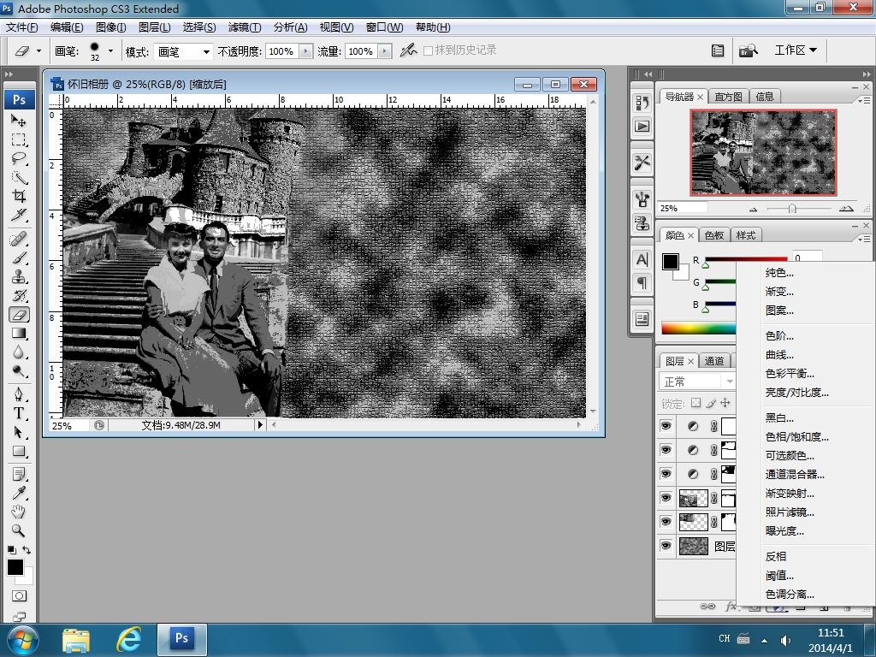This screenshot has height=657, width=876.
Task: Select the Move tool
Action: pyautogui.click(x=18, y=121)
